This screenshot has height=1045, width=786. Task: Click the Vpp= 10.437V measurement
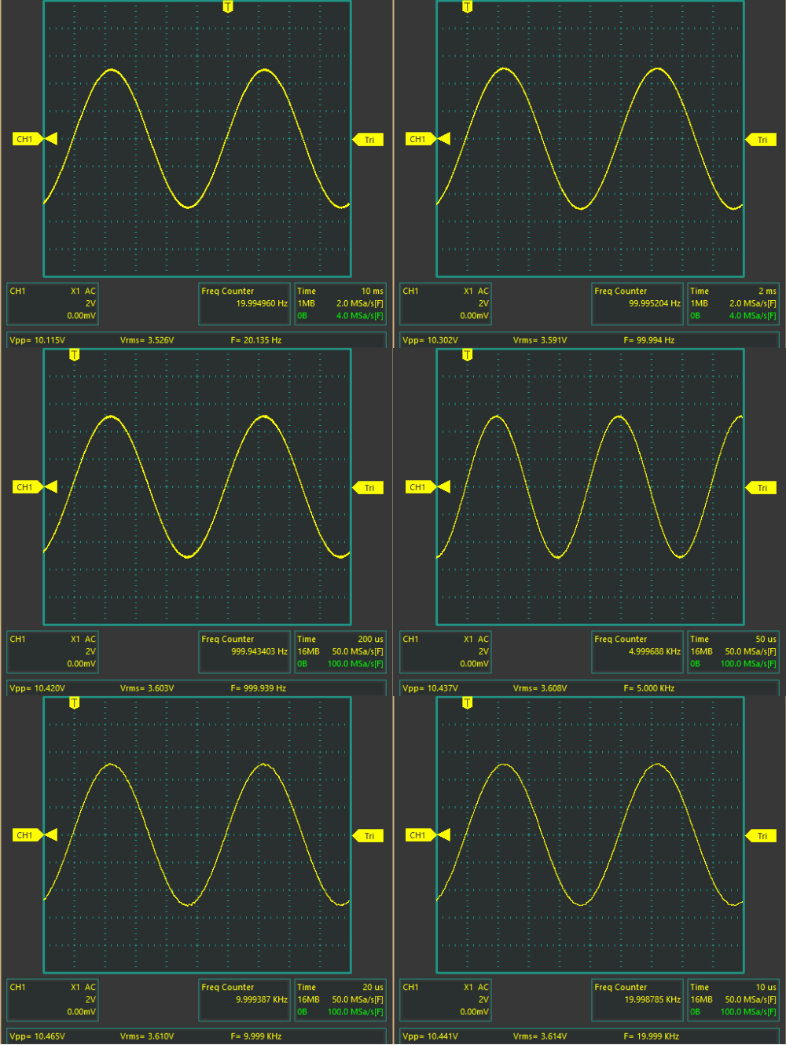tap(431, 688)
